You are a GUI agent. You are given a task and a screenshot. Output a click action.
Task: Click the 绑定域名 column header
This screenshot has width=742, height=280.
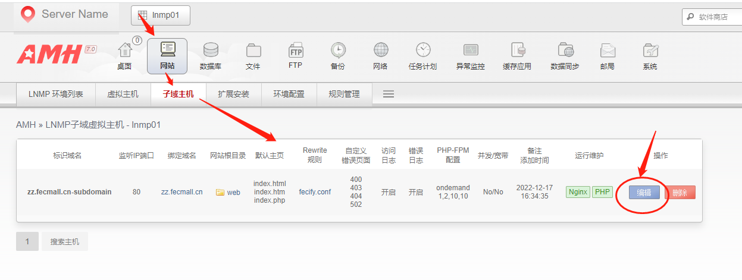(182, 155)
